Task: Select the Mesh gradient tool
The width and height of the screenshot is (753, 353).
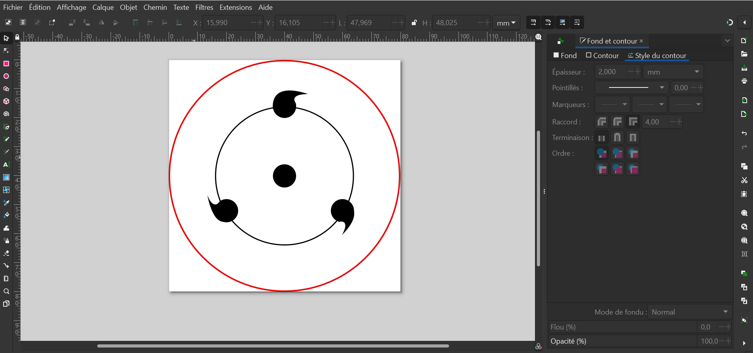Action: tap(6, 190)
